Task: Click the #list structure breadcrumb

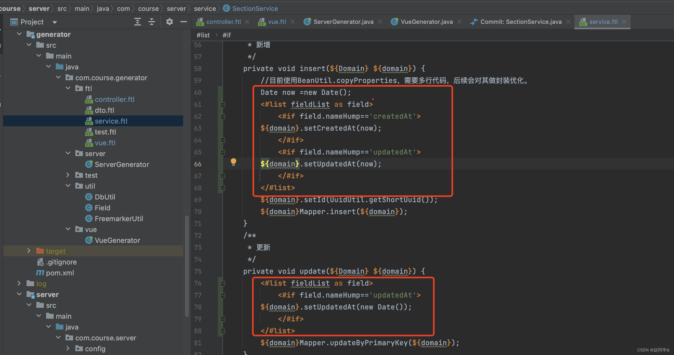Action: pos(203,35)
